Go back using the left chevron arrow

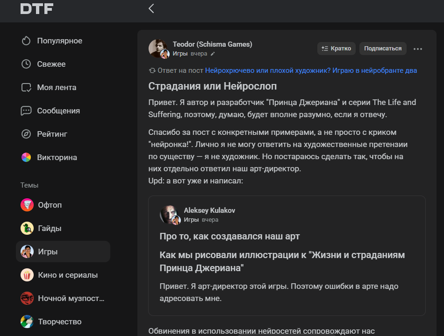[151, 8]
